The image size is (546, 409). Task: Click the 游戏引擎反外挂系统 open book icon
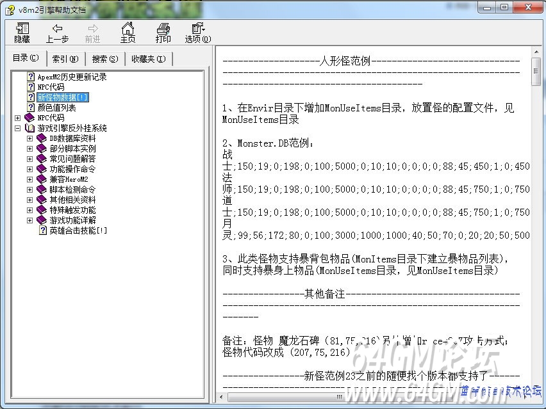click(x=29, y=128)
